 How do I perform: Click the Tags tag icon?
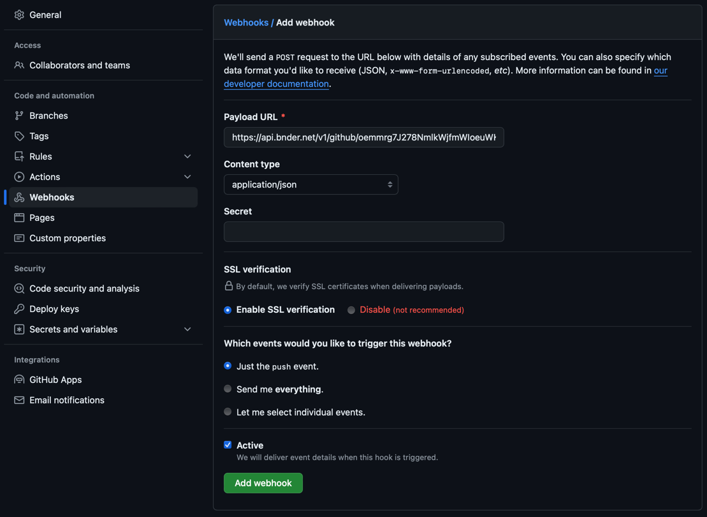point(19,136)
